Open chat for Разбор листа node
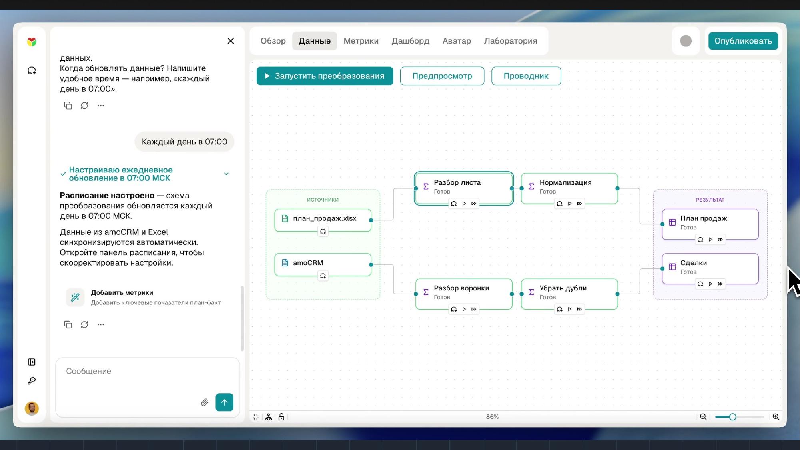800x450 pixels. click(x=454, y=204)
